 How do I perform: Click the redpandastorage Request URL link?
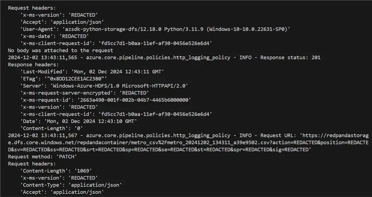pyautogui.click(x=188, y=142)
